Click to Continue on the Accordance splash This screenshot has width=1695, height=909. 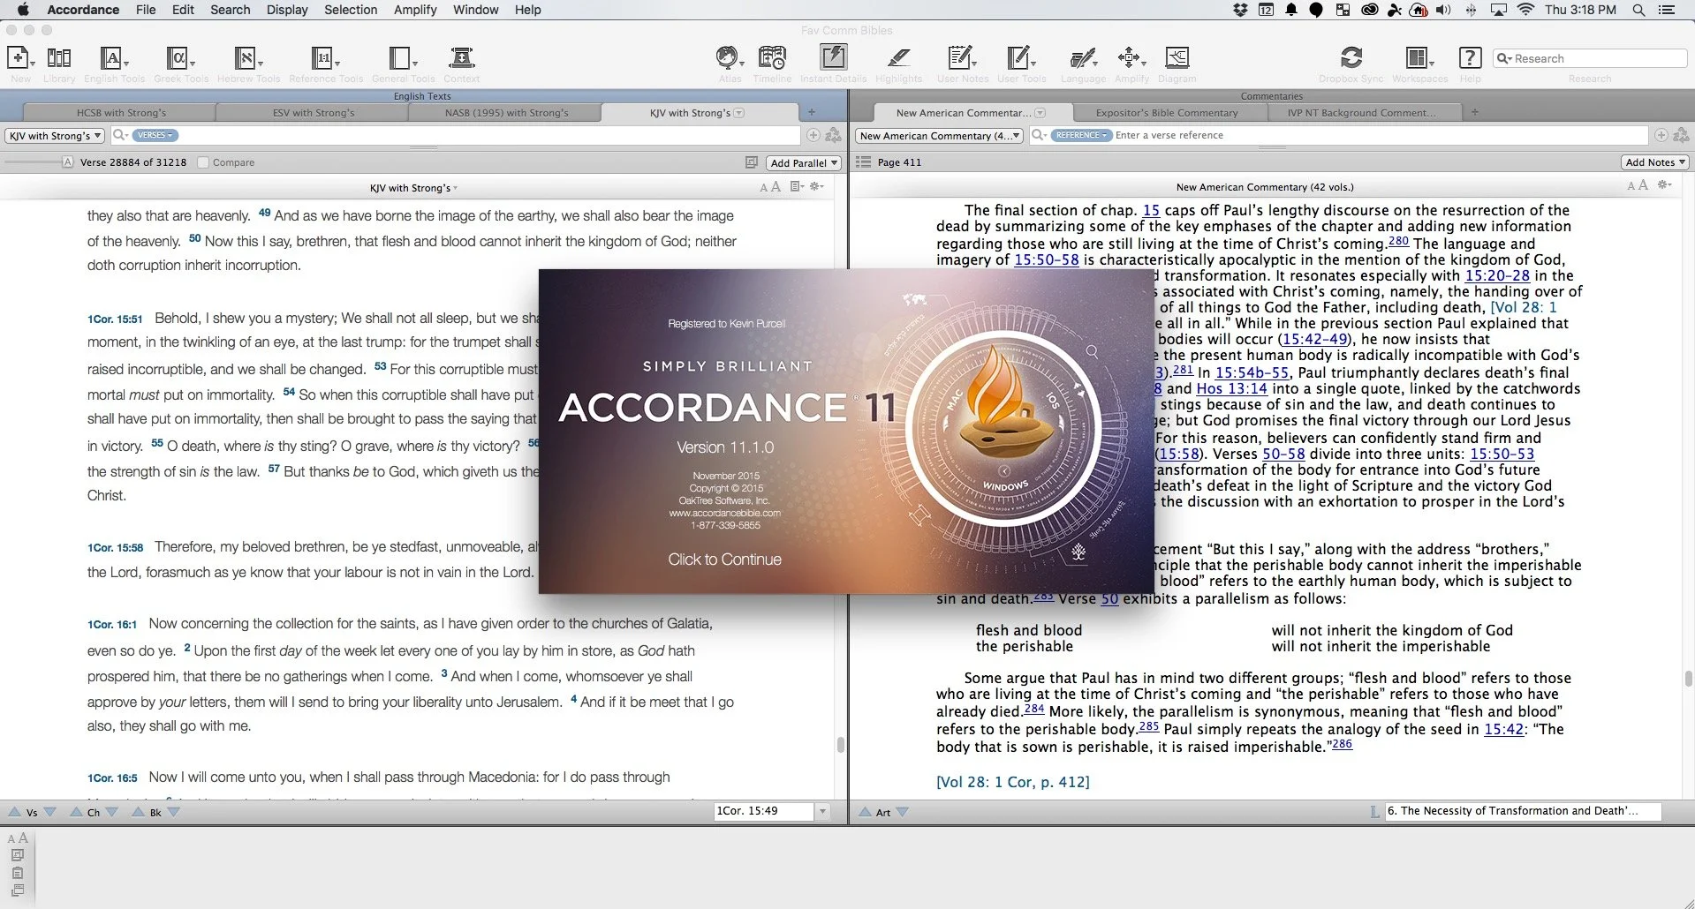[724, 560]
